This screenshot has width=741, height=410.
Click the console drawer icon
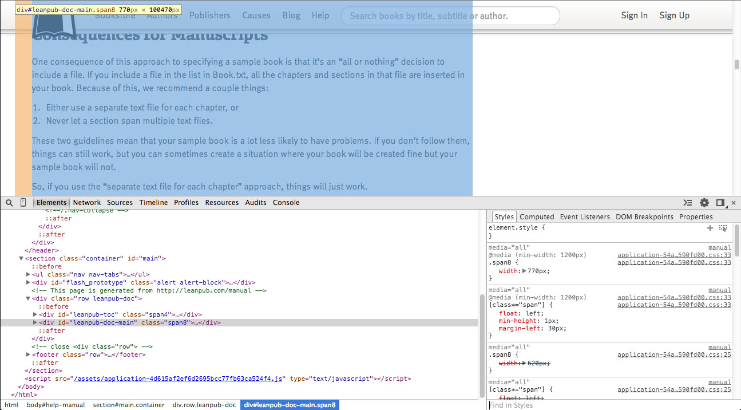pos(687,202)
